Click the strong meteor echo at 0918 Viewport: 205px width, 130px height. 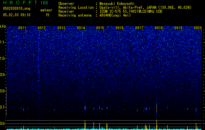[157, 108]
